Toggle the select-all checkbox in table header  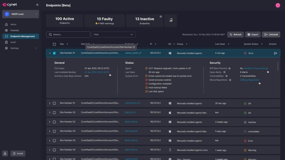tap(54, 44)
